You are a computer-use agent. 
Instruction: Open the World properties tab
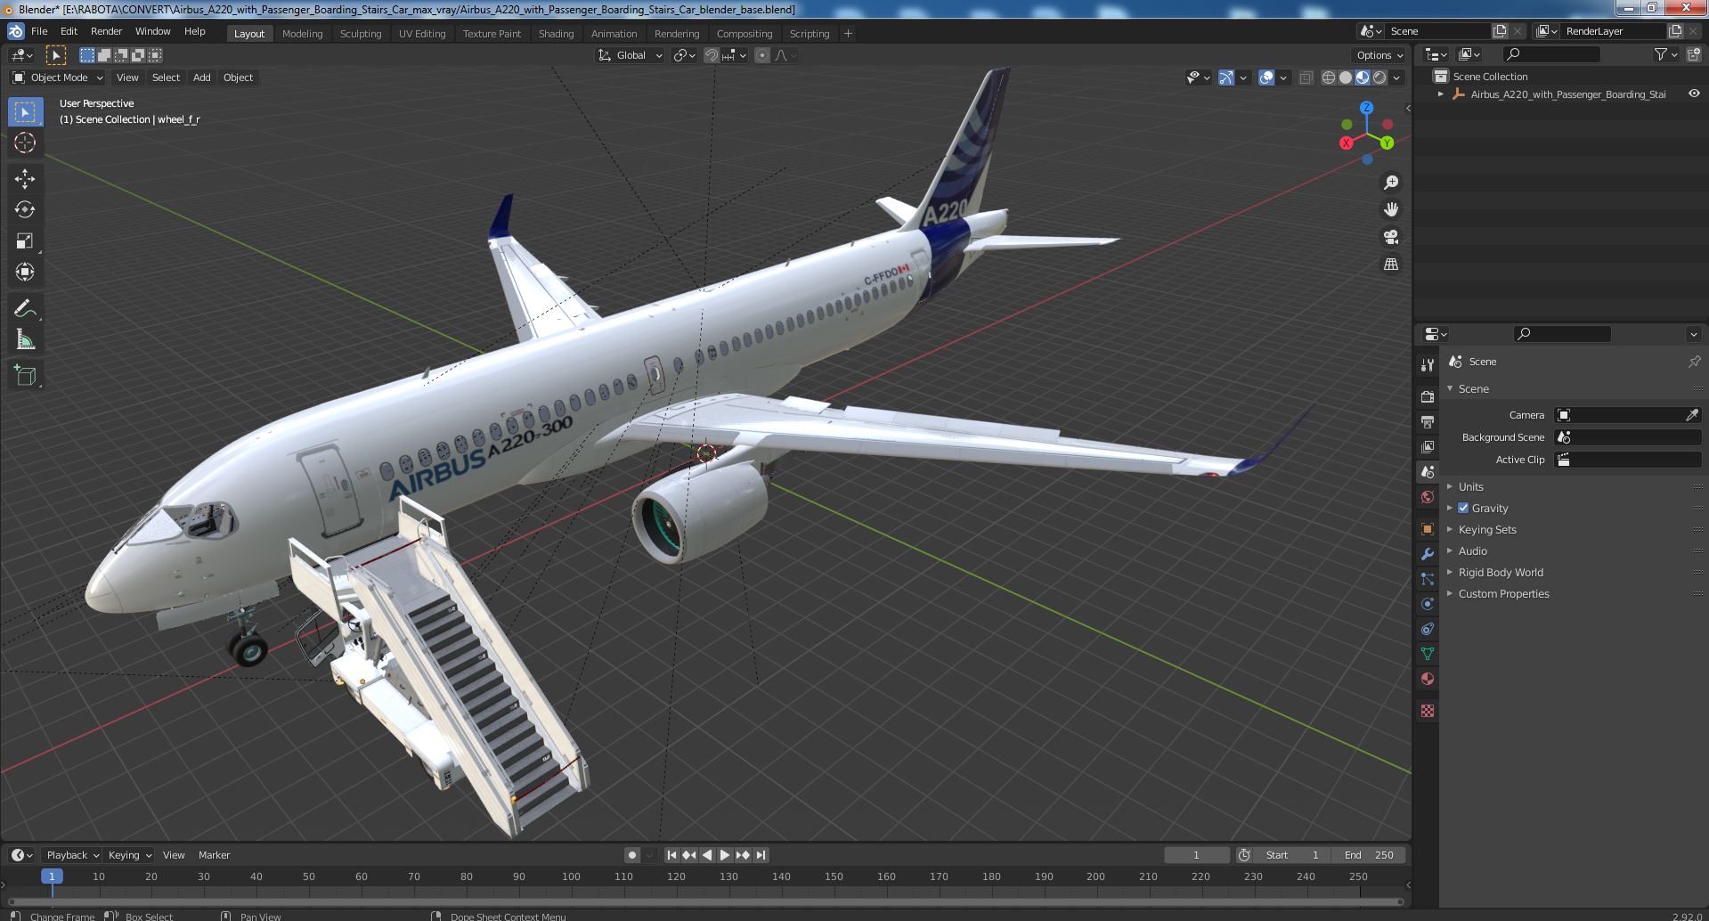(1428, 497)
